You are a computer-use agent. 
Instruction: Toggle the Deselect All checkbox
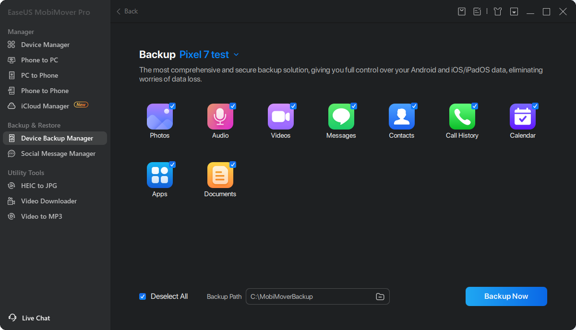(x=143, y=296)
